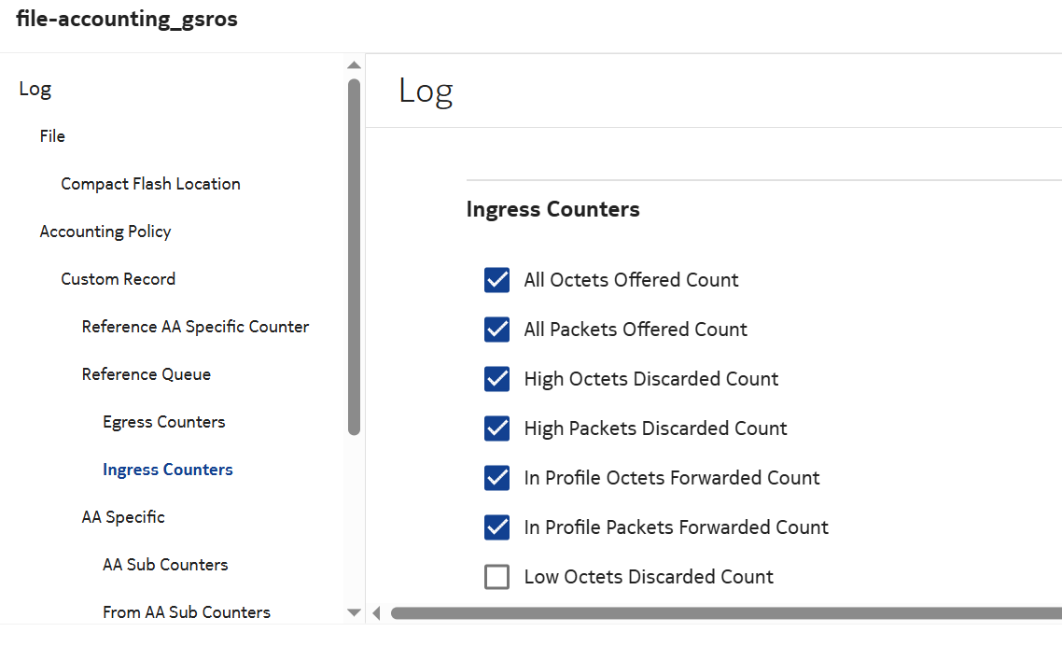Disable High Octets Discarded Count
Viewport: 1062px width, 660px height.
(x=496, y=379)
